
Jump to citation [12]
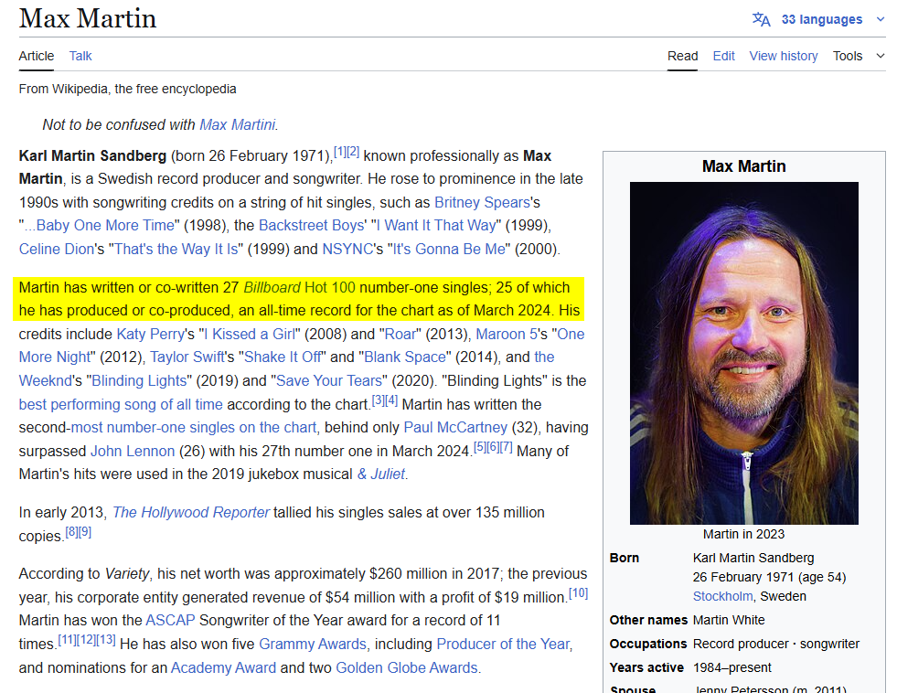pos(87,639)
